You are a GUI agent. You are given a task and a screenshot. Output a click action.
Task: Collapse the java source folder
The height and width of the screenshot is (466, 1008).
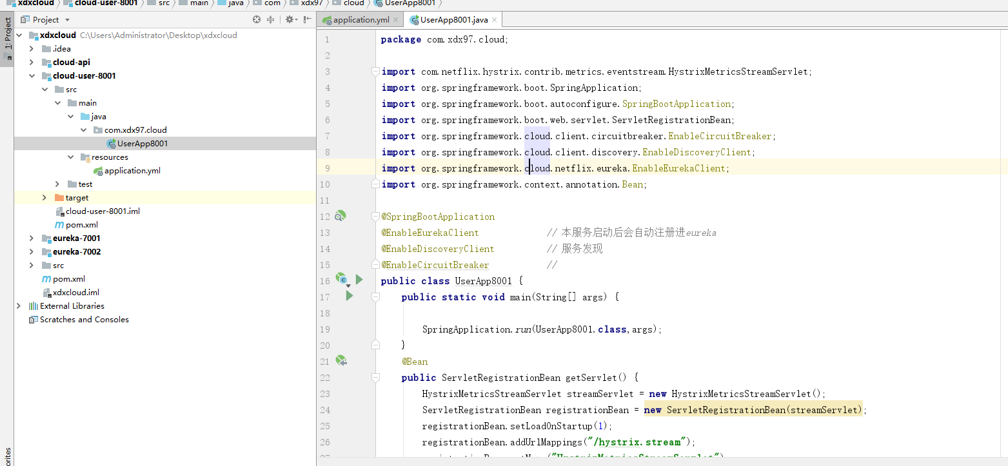tap(70, 117)
